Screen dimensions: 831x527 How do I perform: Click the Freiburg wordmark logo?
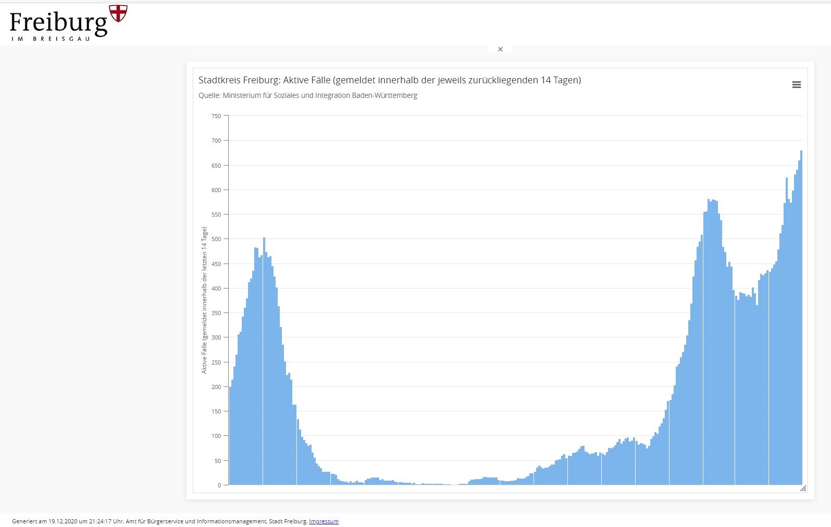(58, 23)
